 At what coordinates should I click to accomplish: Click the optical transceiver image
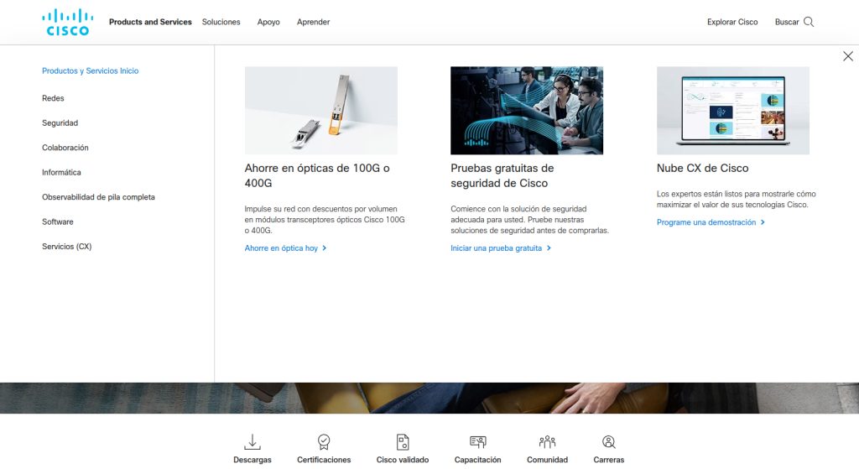point(321,111)
